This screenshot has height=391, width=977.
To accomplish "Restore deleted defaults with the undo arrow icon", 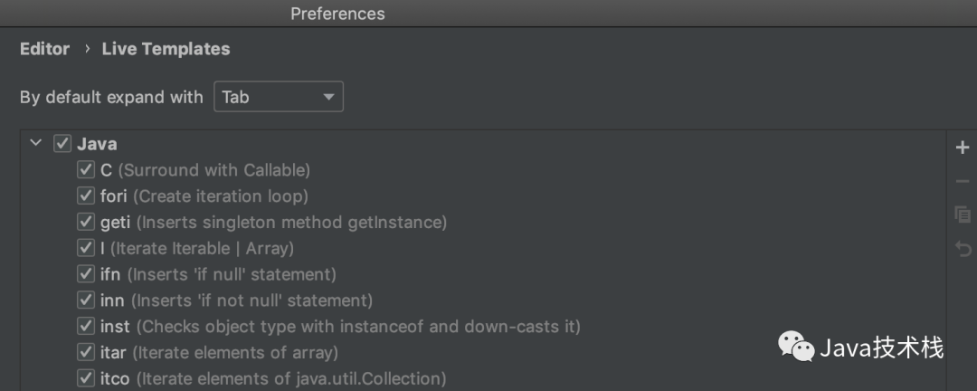I will point(963,249).
